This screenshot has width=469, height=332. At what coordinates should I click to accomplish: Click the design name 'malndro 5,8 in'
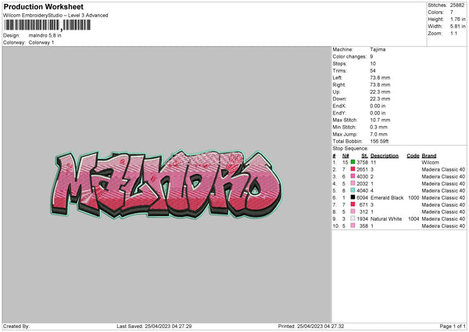pos(45,35)
